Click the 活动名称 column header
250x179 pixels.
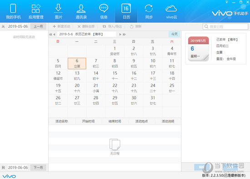(62, 121)
